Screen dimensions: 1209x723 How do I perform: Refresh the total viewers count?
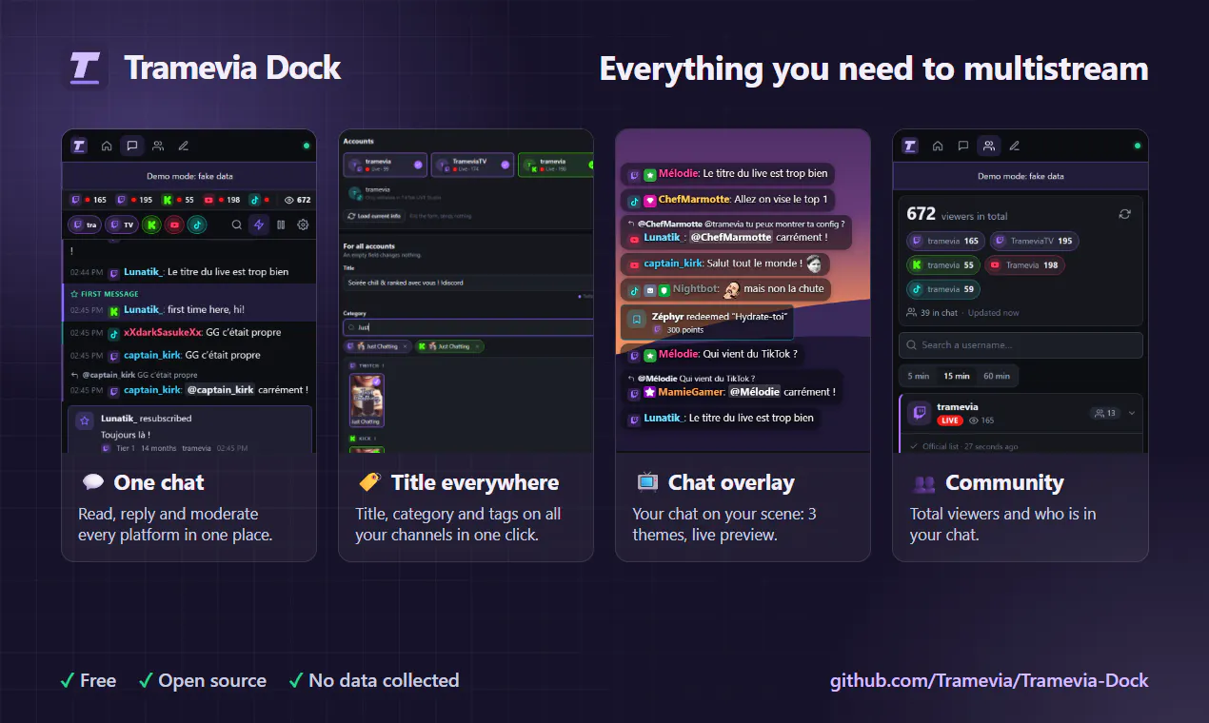pyautogui.click(x=1124, y=214)
